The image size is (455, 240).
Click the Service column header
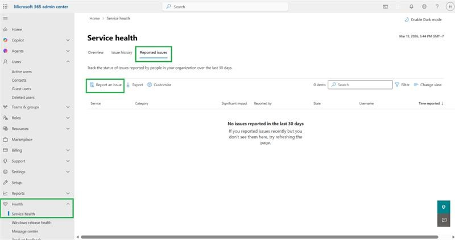96,103
